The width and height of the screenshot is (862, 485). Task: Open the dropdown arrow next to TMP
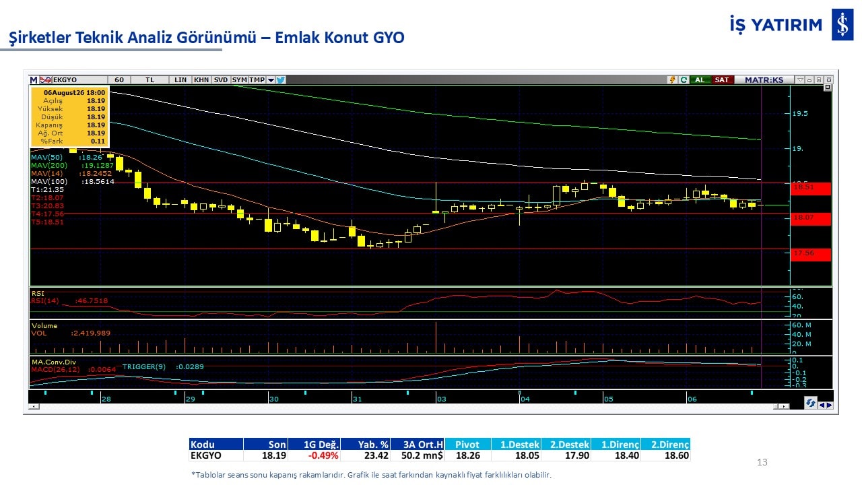pyautogui.click(x=271, y=79)
